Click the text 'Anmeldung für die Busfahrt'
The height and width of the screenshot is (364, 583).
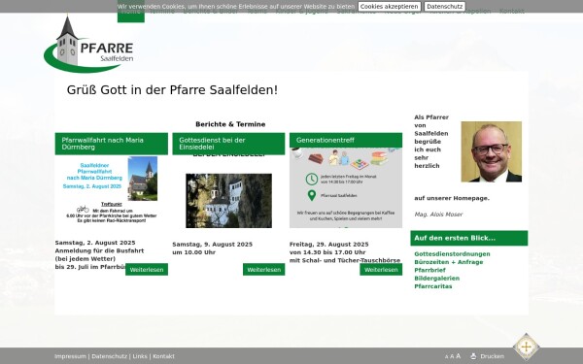point(99,250)
